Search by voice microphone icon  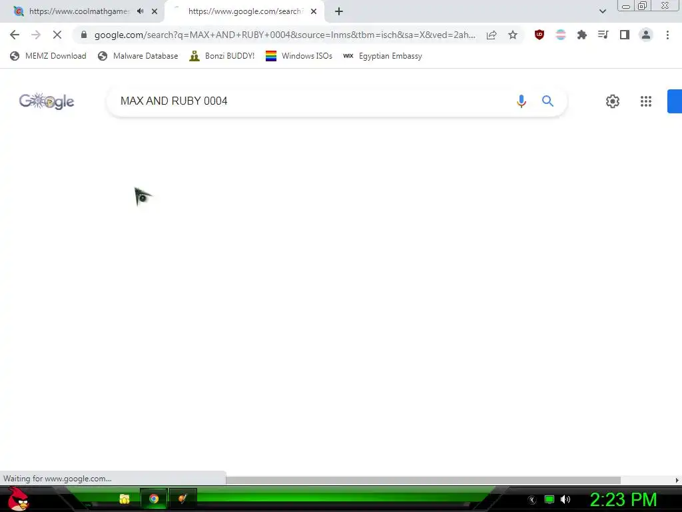coord(521,101)
